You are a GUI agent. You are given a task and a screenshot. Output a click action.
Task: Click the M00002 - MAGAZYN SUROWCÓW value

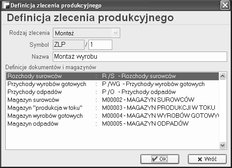tap(148, 100)
